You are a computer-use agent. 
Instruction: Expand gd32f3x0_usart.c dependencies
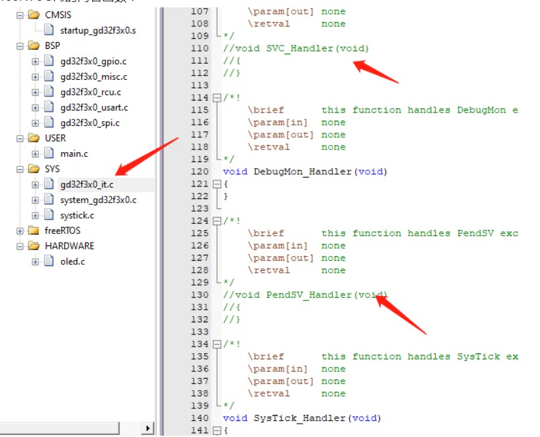coord(35,108)
